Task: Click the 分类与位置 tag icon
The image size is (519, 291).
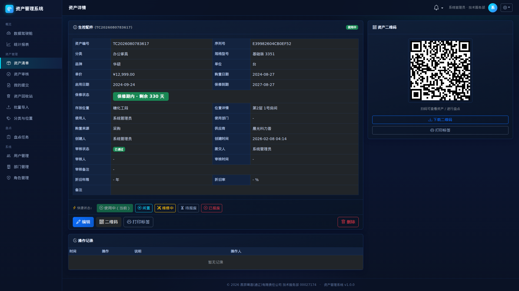Action: [9, 118]
